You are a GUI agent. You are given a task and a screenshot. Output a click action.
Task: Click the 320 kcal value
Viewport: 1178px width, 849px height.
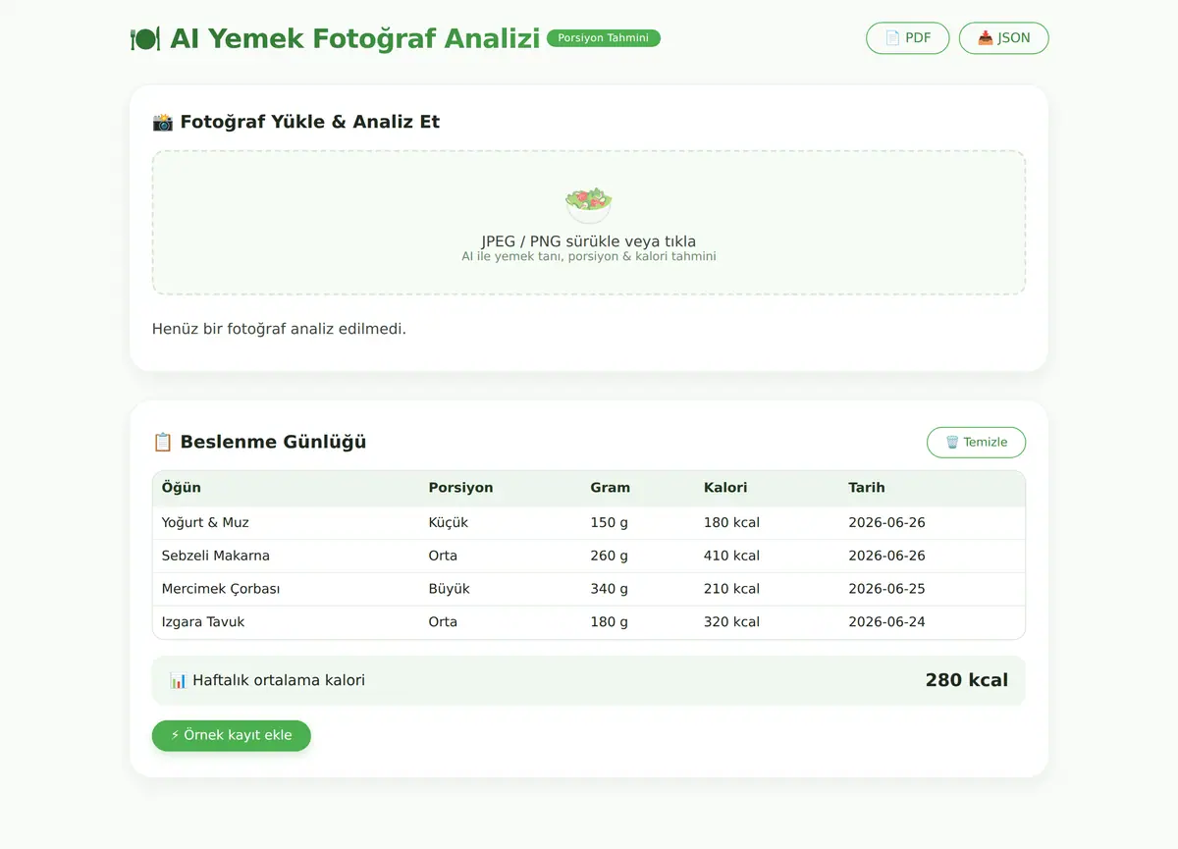pos(731,622)
